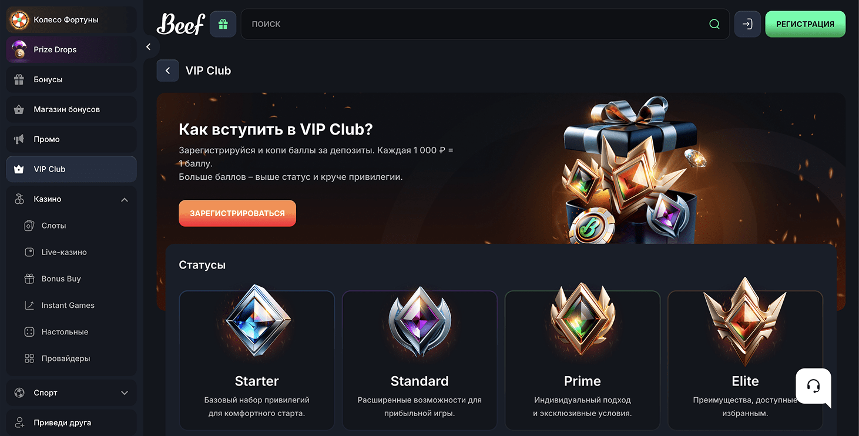Screen dimensions: 859x436
Task: Click into the Поиск search field
Action: click(x=470, y=24)
